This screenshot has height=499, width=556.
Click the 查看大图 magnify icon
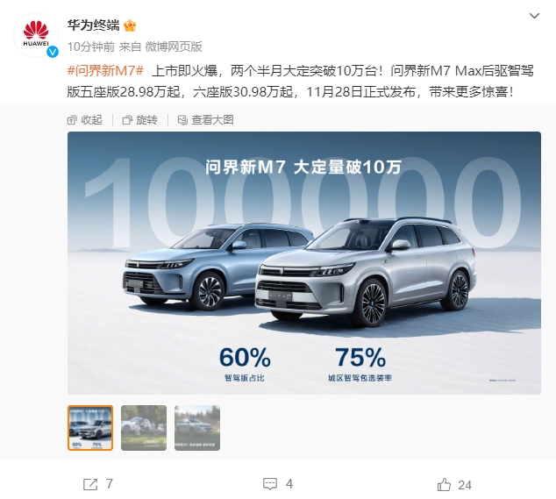(182, 120)
